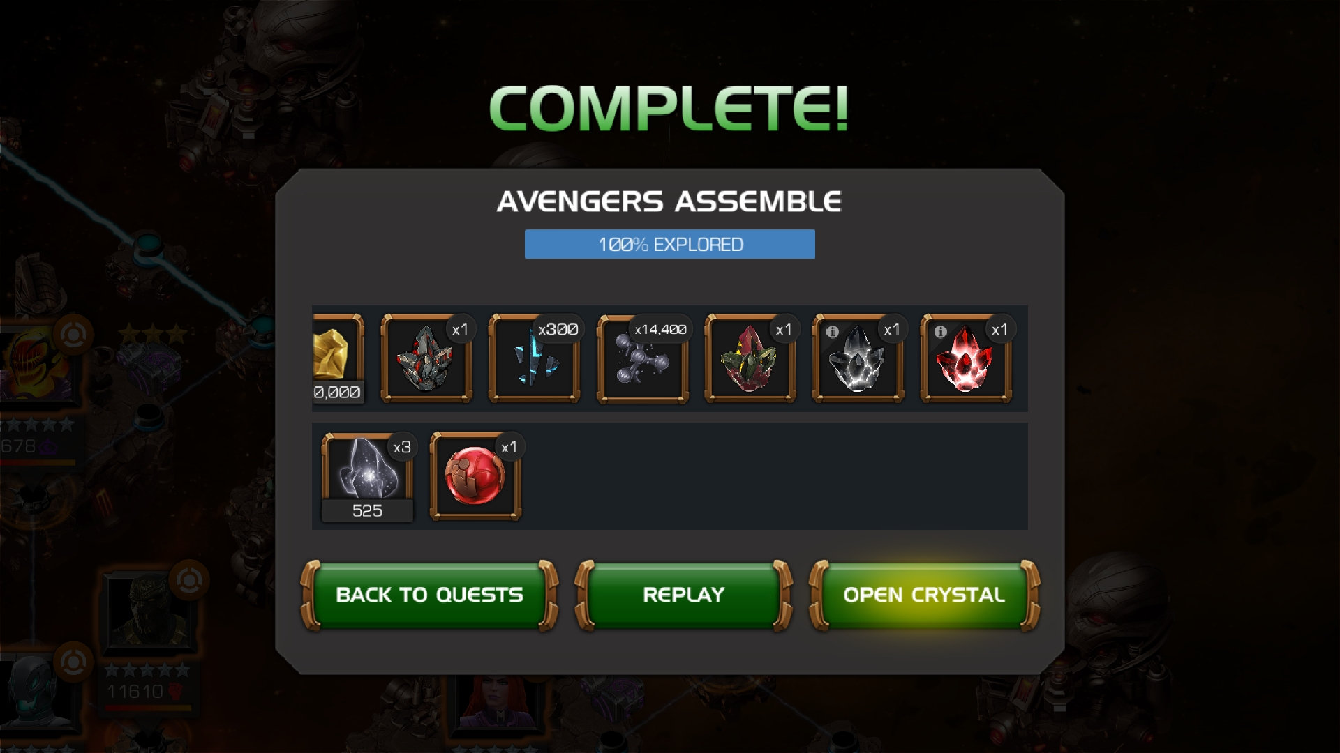This screenshot has width=1340, height=753.
Task: Click the Avengers Assemble quest title
Action: (x=669, y=201)
